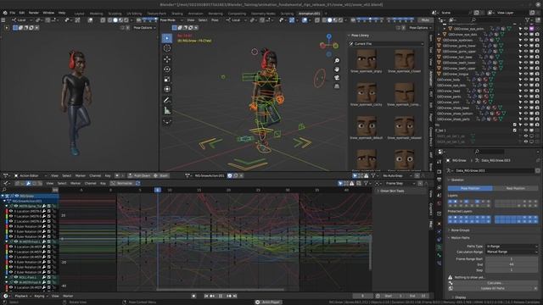Click the Frame Range Start field

tap(511, 259)
